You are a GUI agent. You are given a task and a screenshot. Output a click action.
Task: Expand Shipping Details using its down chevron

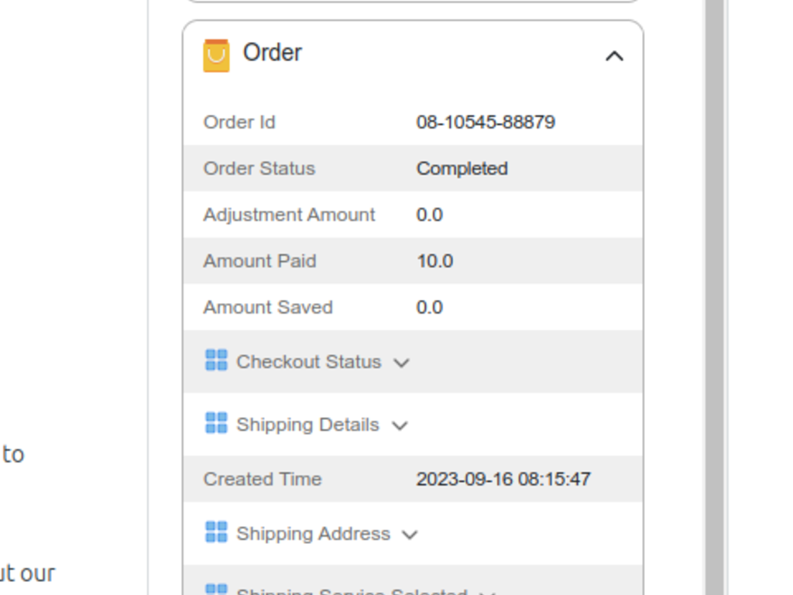pos(400,425)
